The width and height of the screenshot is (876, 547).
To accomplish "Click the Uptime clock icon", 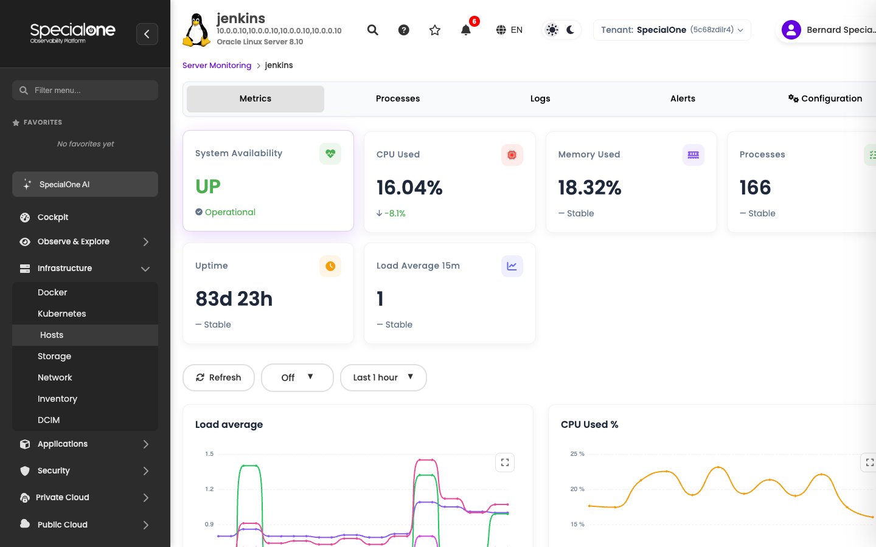I will [x=330, y=266].
